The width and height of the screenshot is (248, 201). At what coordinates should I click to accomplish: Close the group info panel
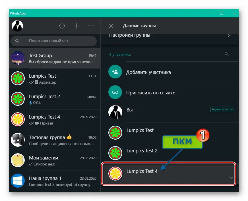tap(111, 26)
